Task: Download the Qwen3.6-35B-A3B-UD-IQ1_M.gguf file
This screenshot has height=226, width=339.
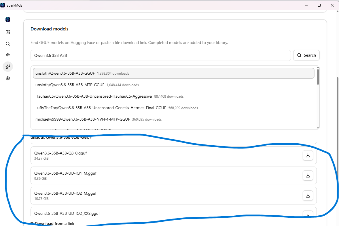Action: [308, 175]
